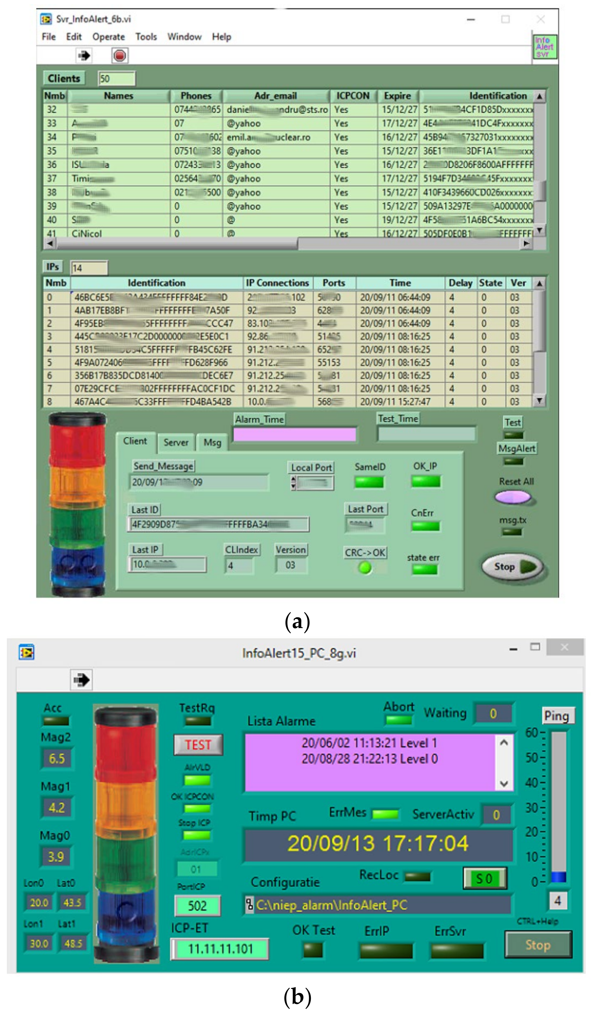594x1013 pixels.
Task: Click the Run arrow in Svr_InfoAlert toolbar
Action: (x=84, y=55)
